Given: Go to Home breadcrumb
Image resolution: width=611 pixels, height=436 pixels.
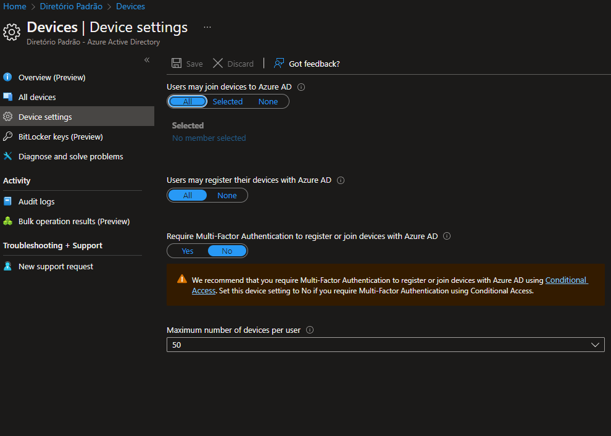Looking at the screenshot, I should click(x=14, y=6).
